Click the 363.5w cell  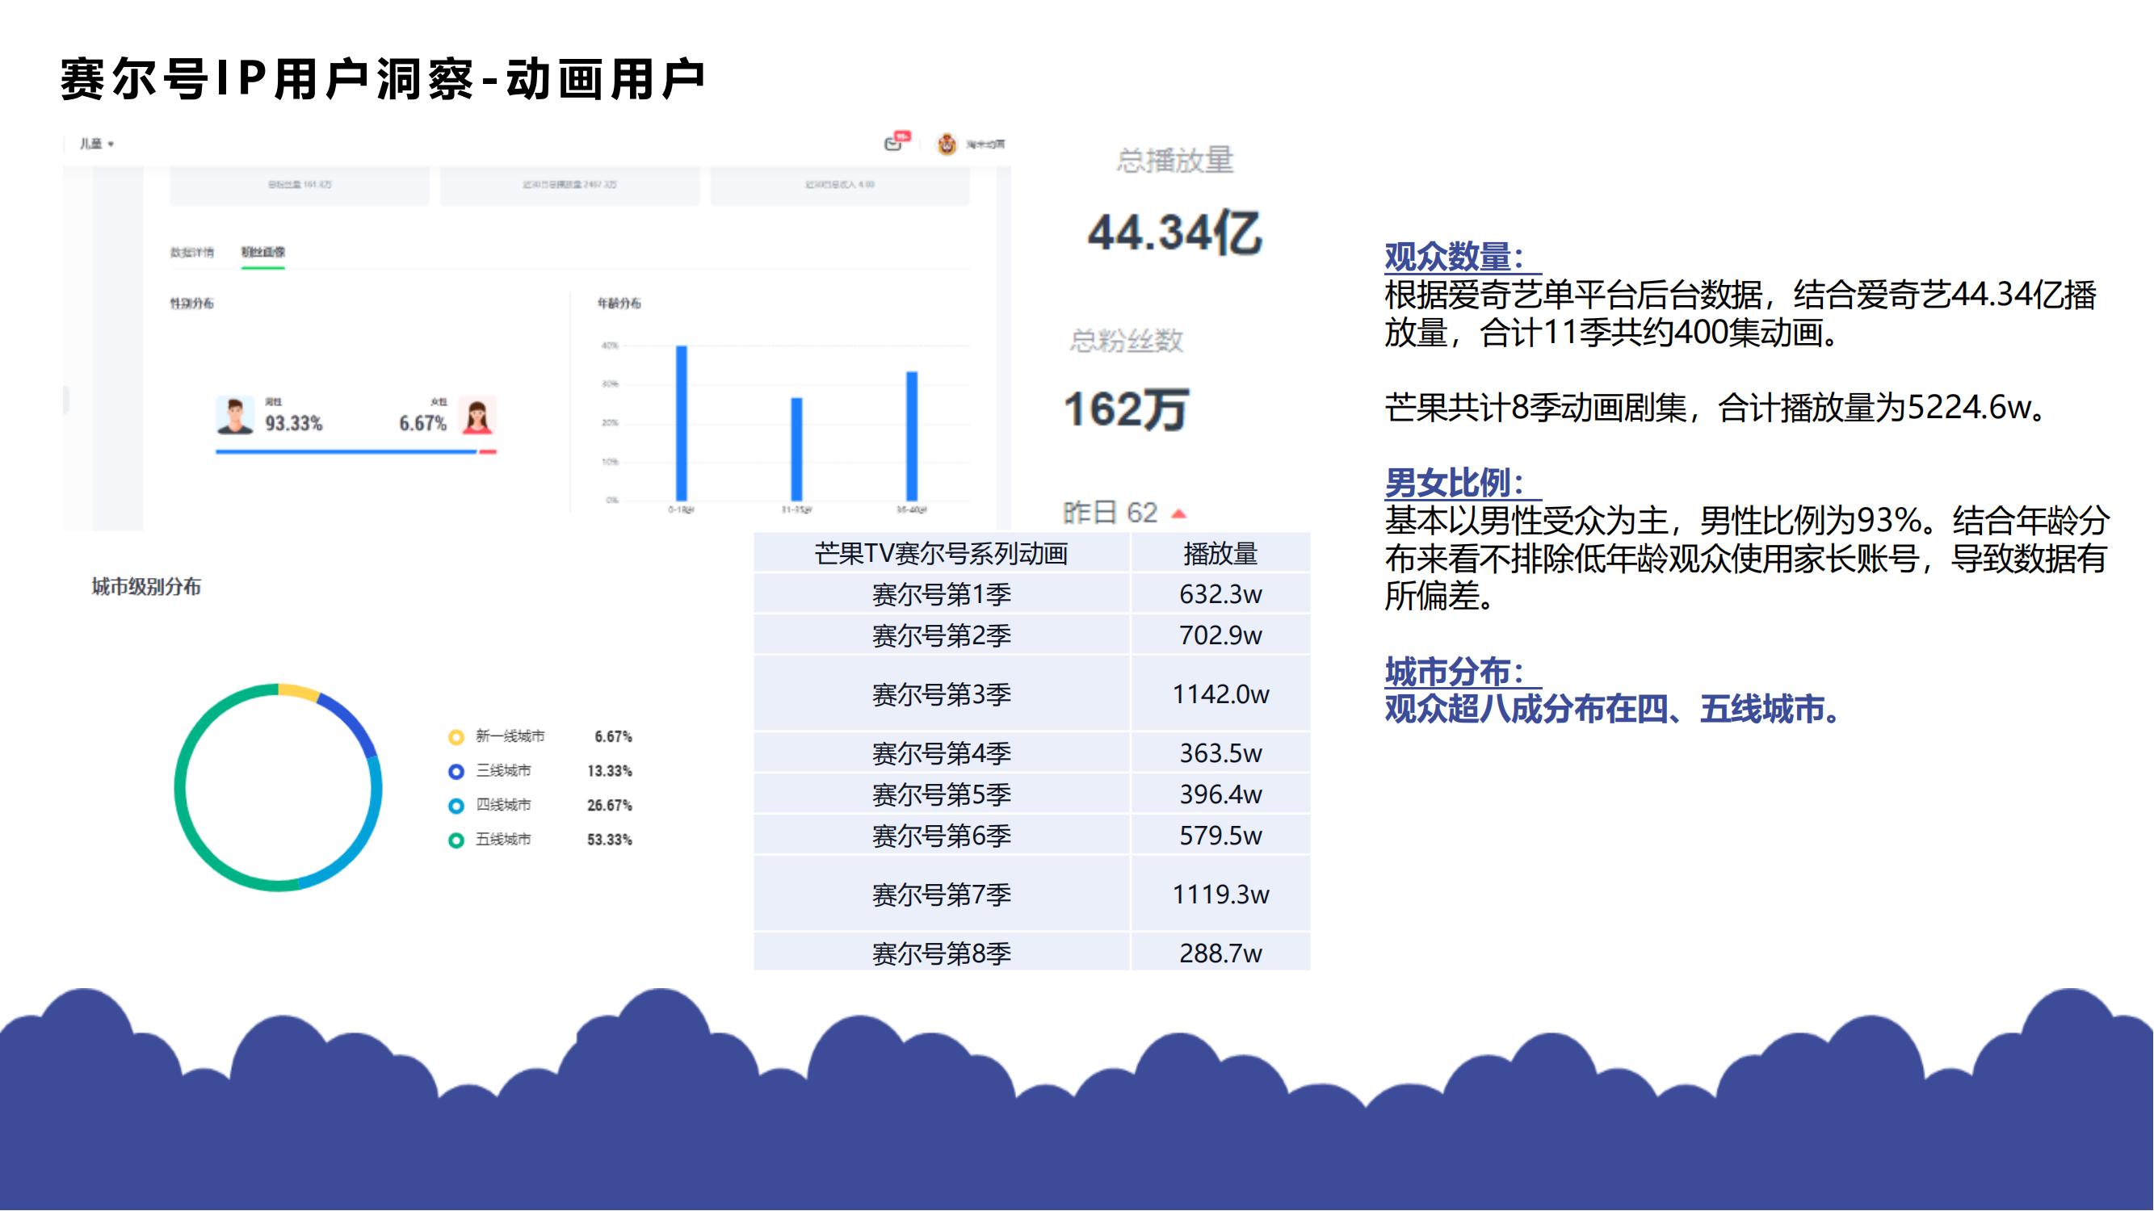point(1220,753)
